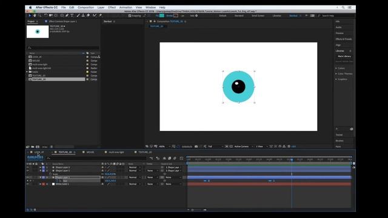
Task: Open the File menu
Action: pyautogui.click(x=64, y=7)
